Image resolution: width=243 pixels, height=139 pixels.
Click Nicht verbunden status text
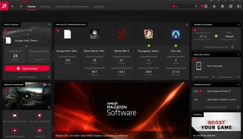[215, 66]
